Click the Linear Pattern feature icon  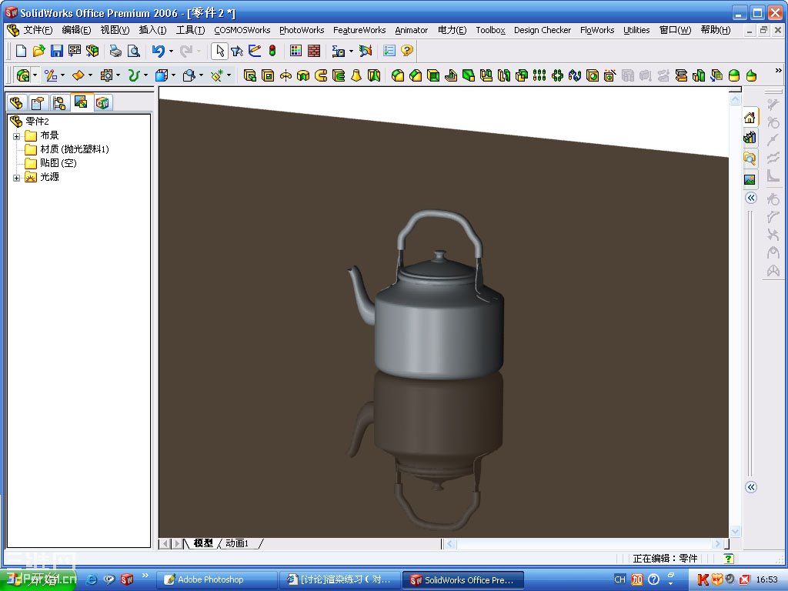539,75
